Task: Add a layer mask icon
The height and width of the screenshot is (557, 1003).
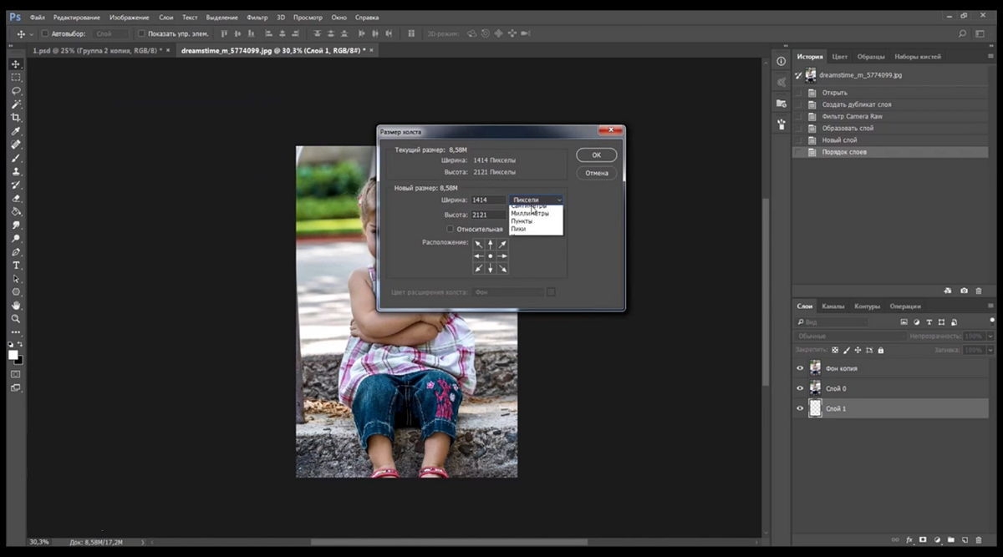Action: pos(924,540)
